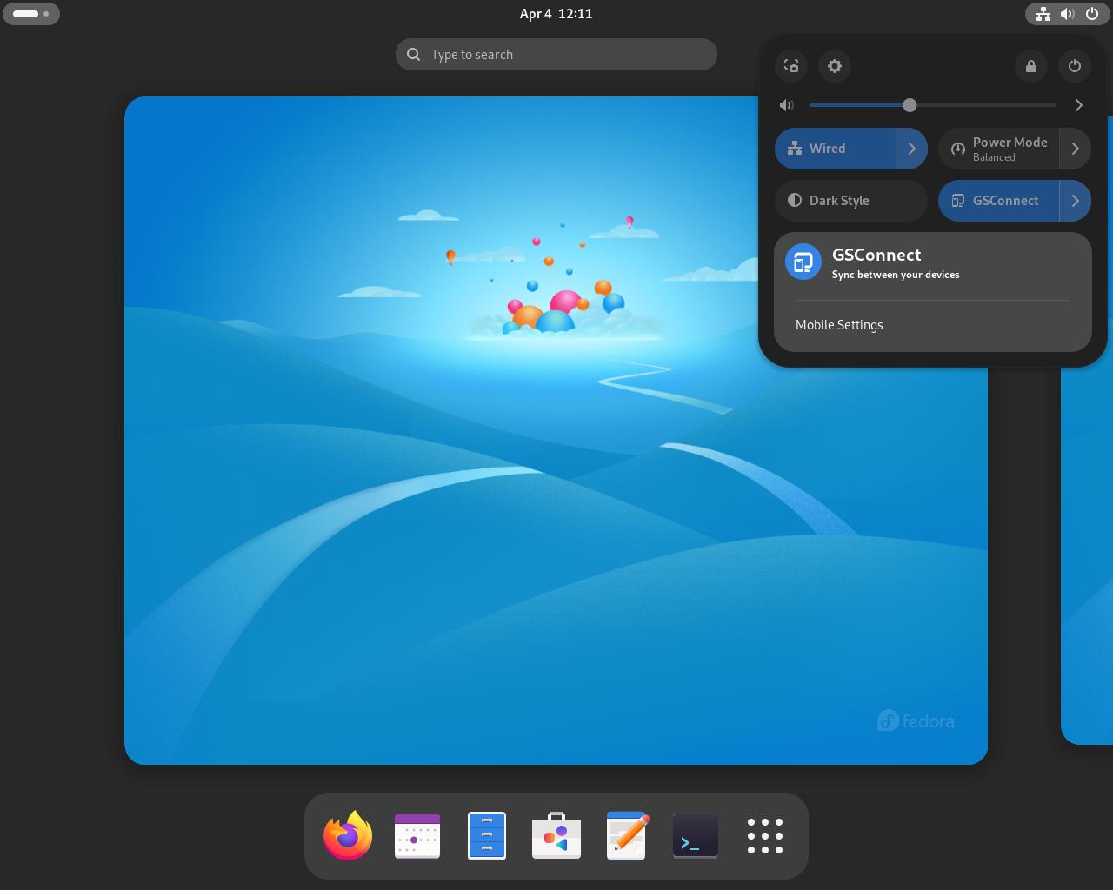Toggle the GSConnect tile

click(x=998, y=201)
